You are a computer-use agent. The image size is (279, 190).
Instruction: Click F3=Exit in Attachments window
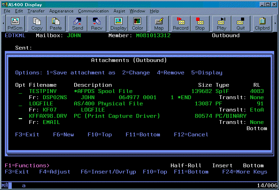click(x=27, y=135)
